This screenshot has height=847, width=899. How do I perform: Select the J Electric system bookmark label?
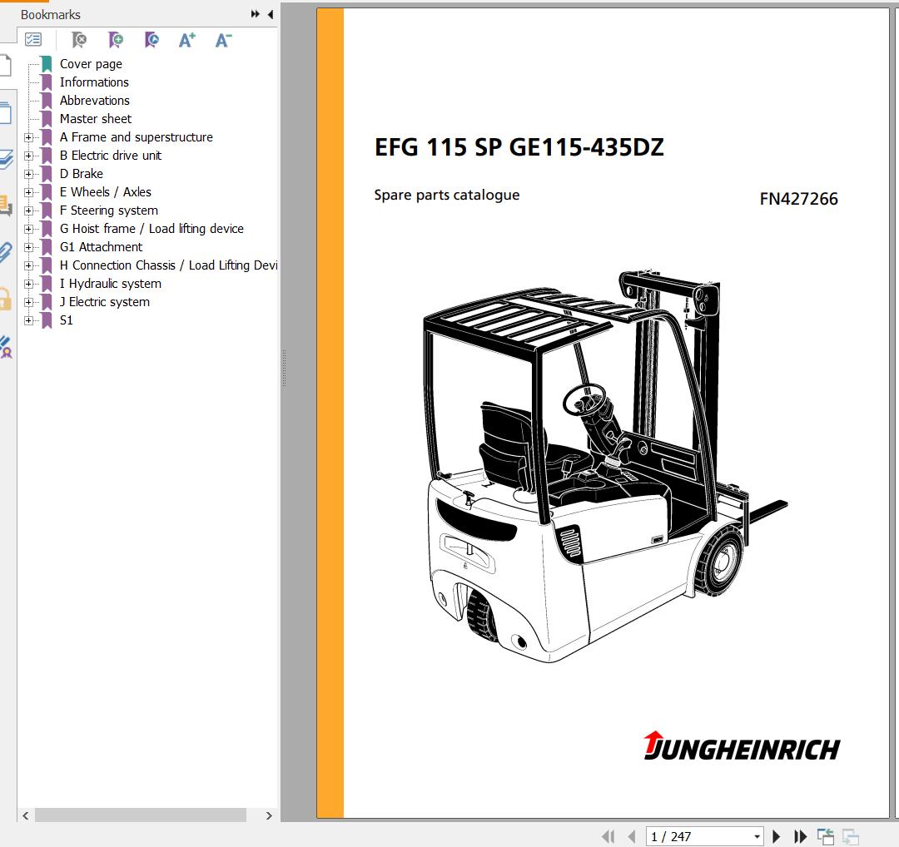(105, 302)
